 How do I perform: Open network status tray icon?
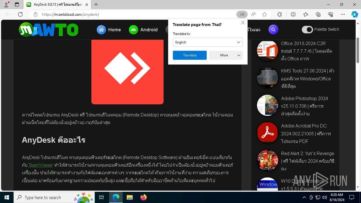click(318, 197)
